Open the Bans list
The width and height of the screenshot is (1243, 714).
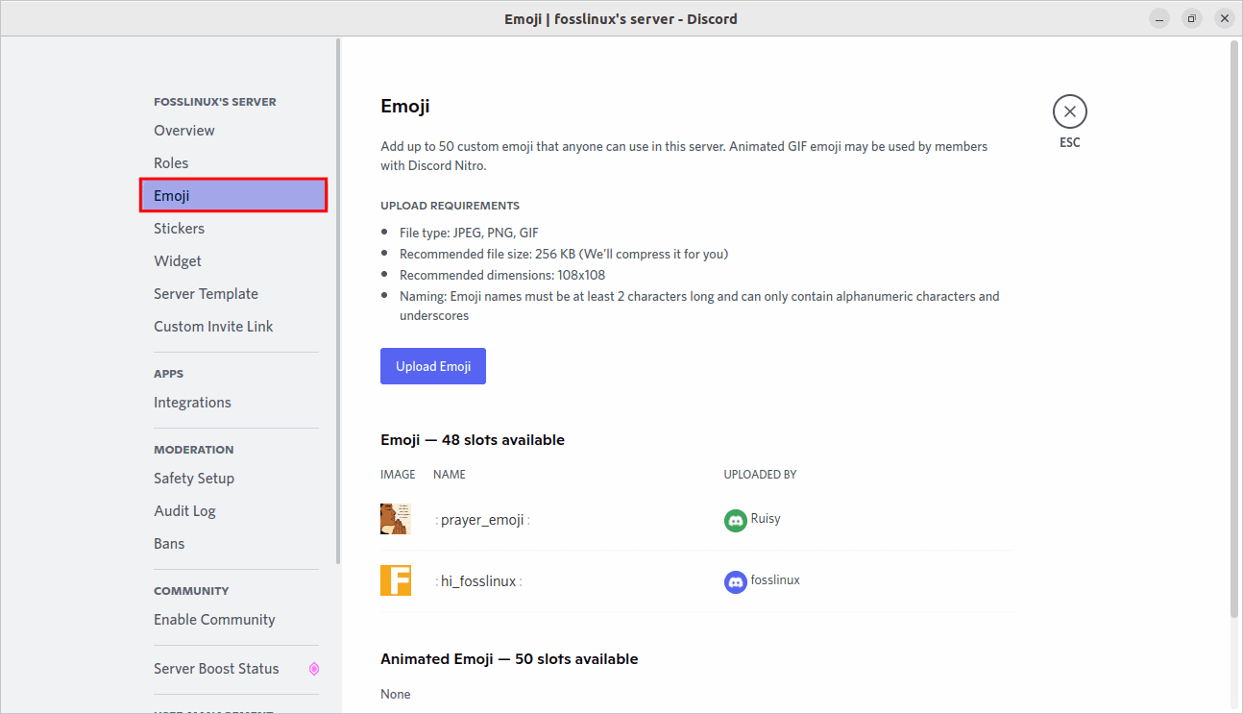click(x=169, y=544)
